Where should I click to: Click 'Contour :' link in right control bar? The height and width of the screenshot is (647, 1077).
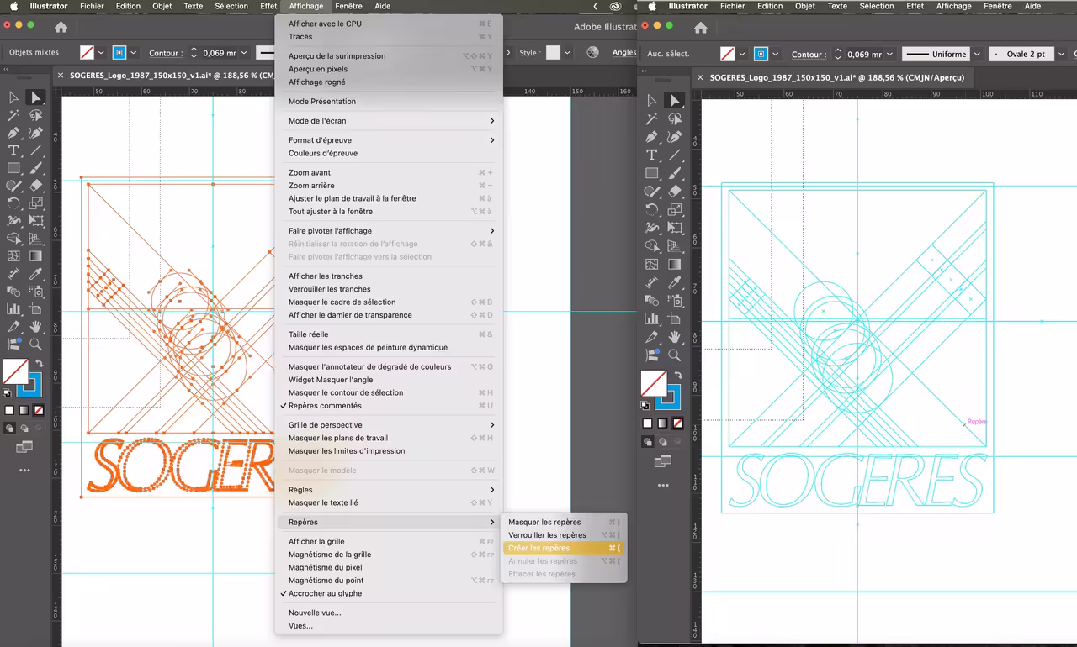[809, 55]
